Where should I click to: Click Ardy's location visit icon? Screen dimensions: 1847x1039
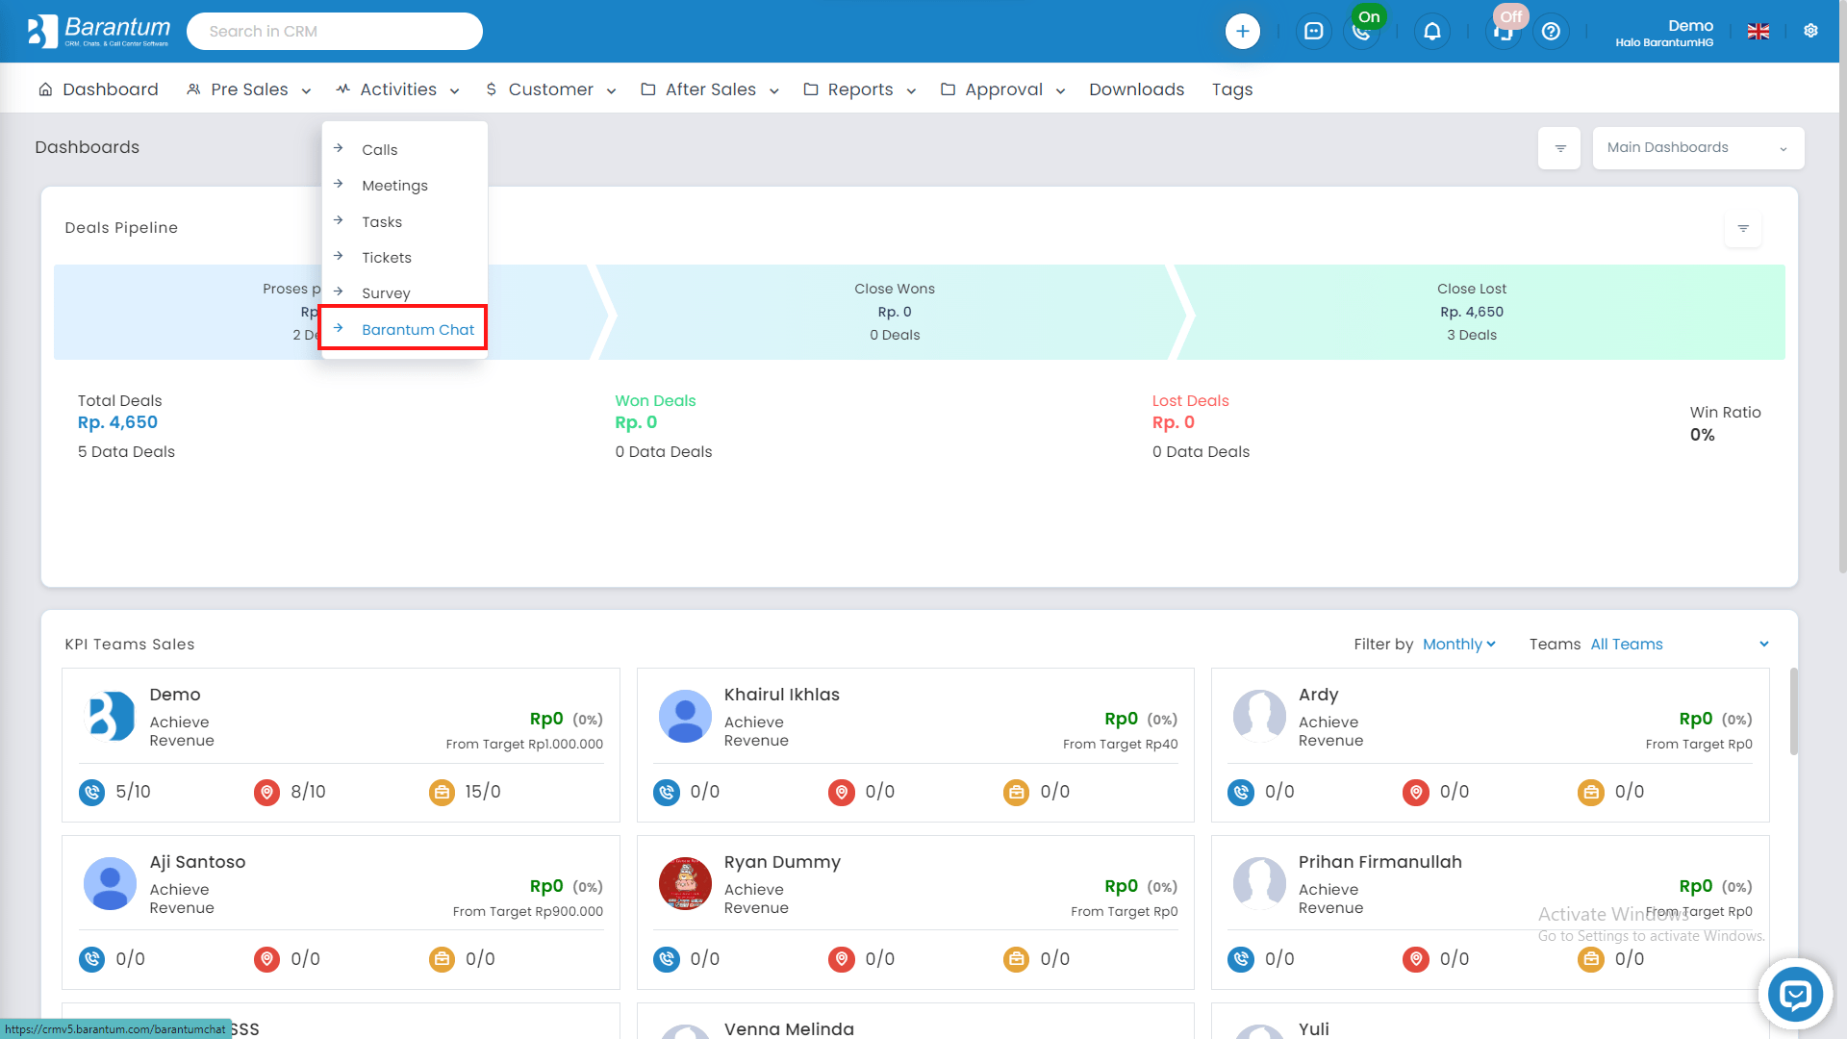1416,793
